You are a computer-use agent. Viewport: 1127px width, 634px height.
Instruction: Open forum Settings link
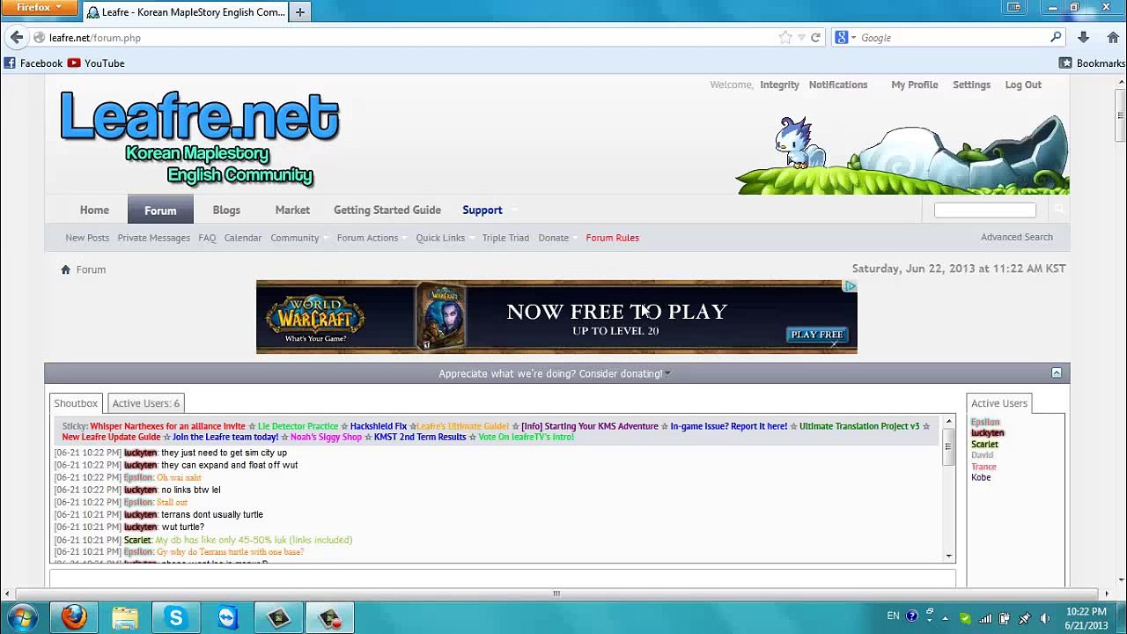tap(971, 85)
